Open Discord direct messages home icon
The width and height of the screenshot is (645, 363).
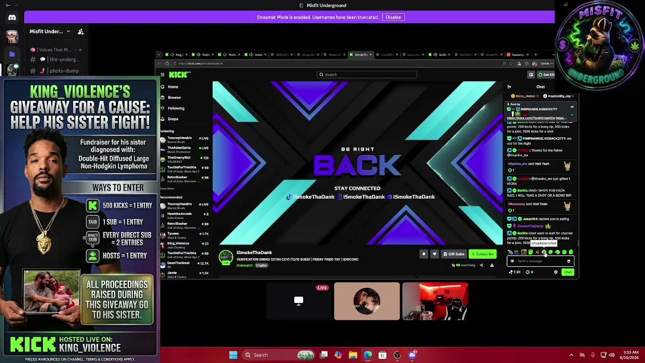[12, 18]
